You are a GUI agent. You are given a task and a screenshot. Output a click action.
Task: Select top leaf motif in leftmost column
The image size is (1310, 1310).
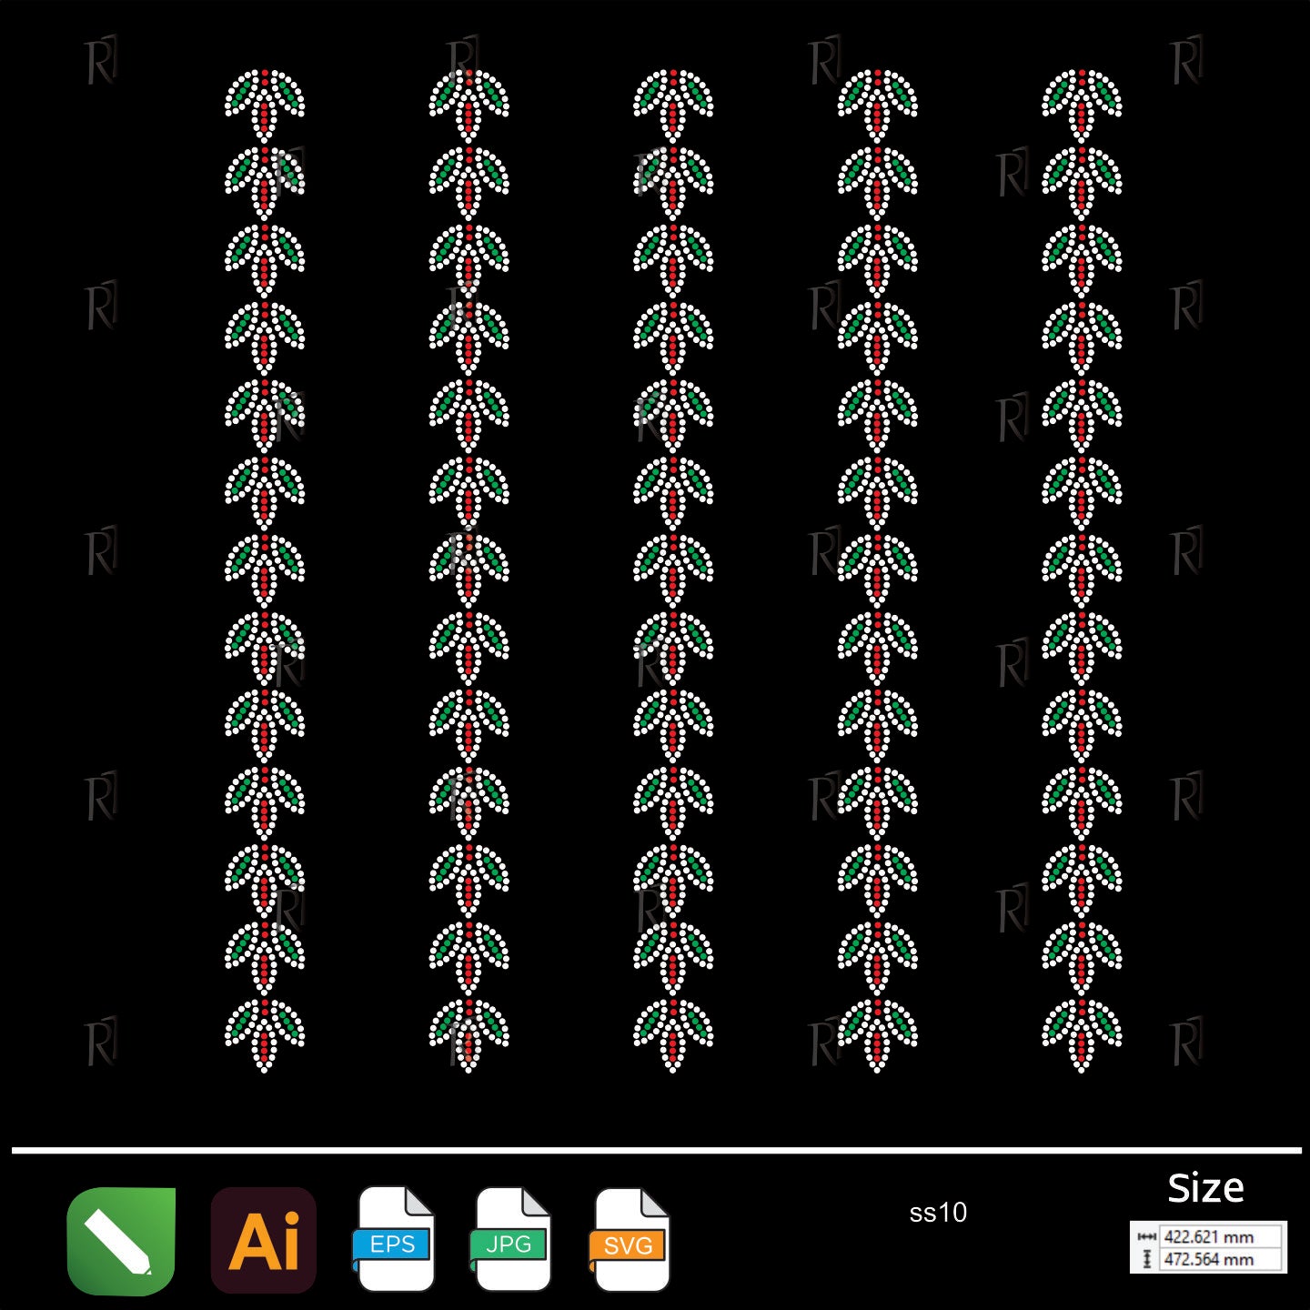(265, 104)
